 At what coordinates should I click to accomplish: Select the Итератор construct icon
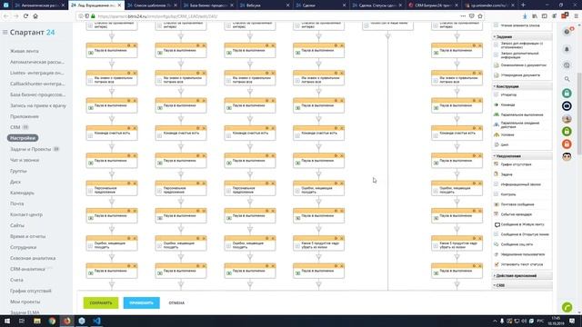point(497,94)
